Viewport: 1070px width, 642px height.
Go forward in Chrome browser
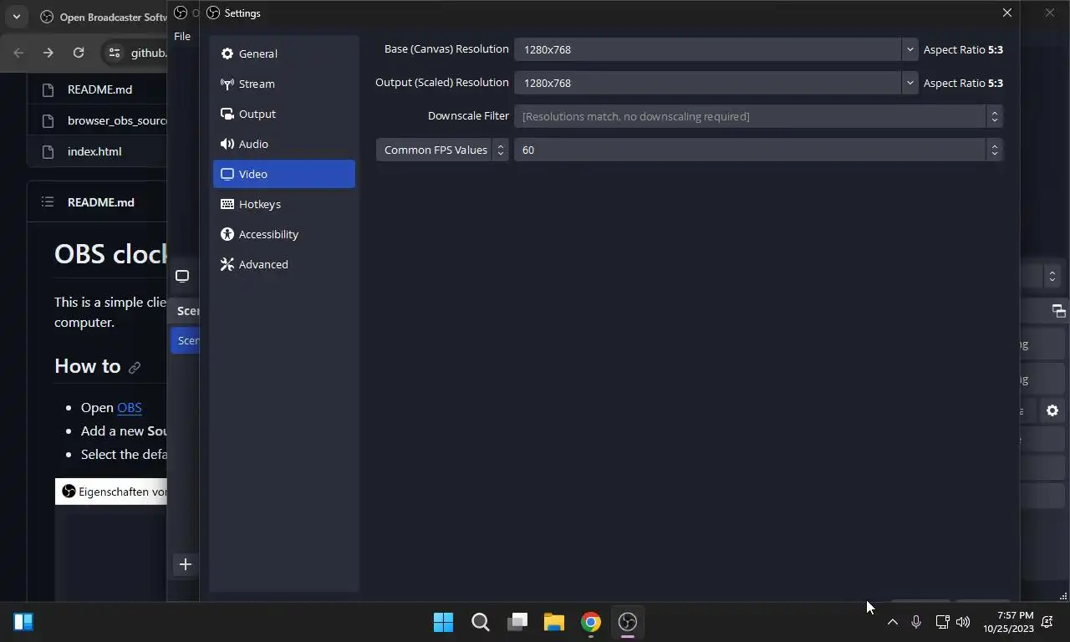(48, 53)
